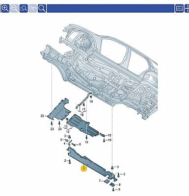Click part callout number 5
189x196 pixels.
pos(61,140)
